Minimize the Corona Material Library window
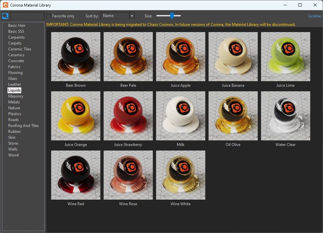 point(285,5)
